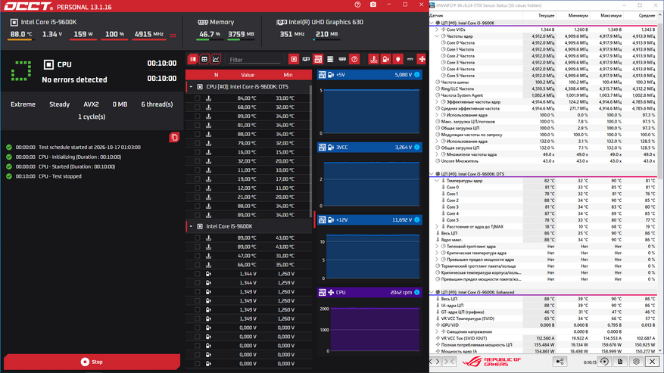Take a screenshot with OCCT camera icon
Screen dimensions: 664x373
pyautogui.click(x=373, y=5)
